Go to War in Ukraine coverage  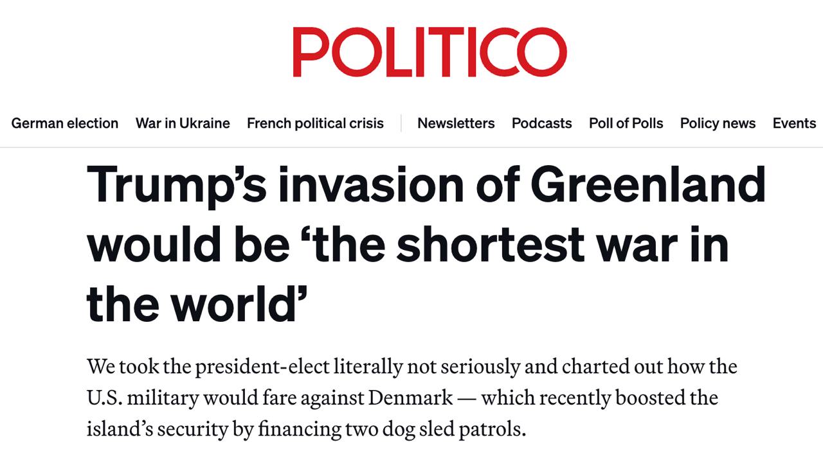183,123
